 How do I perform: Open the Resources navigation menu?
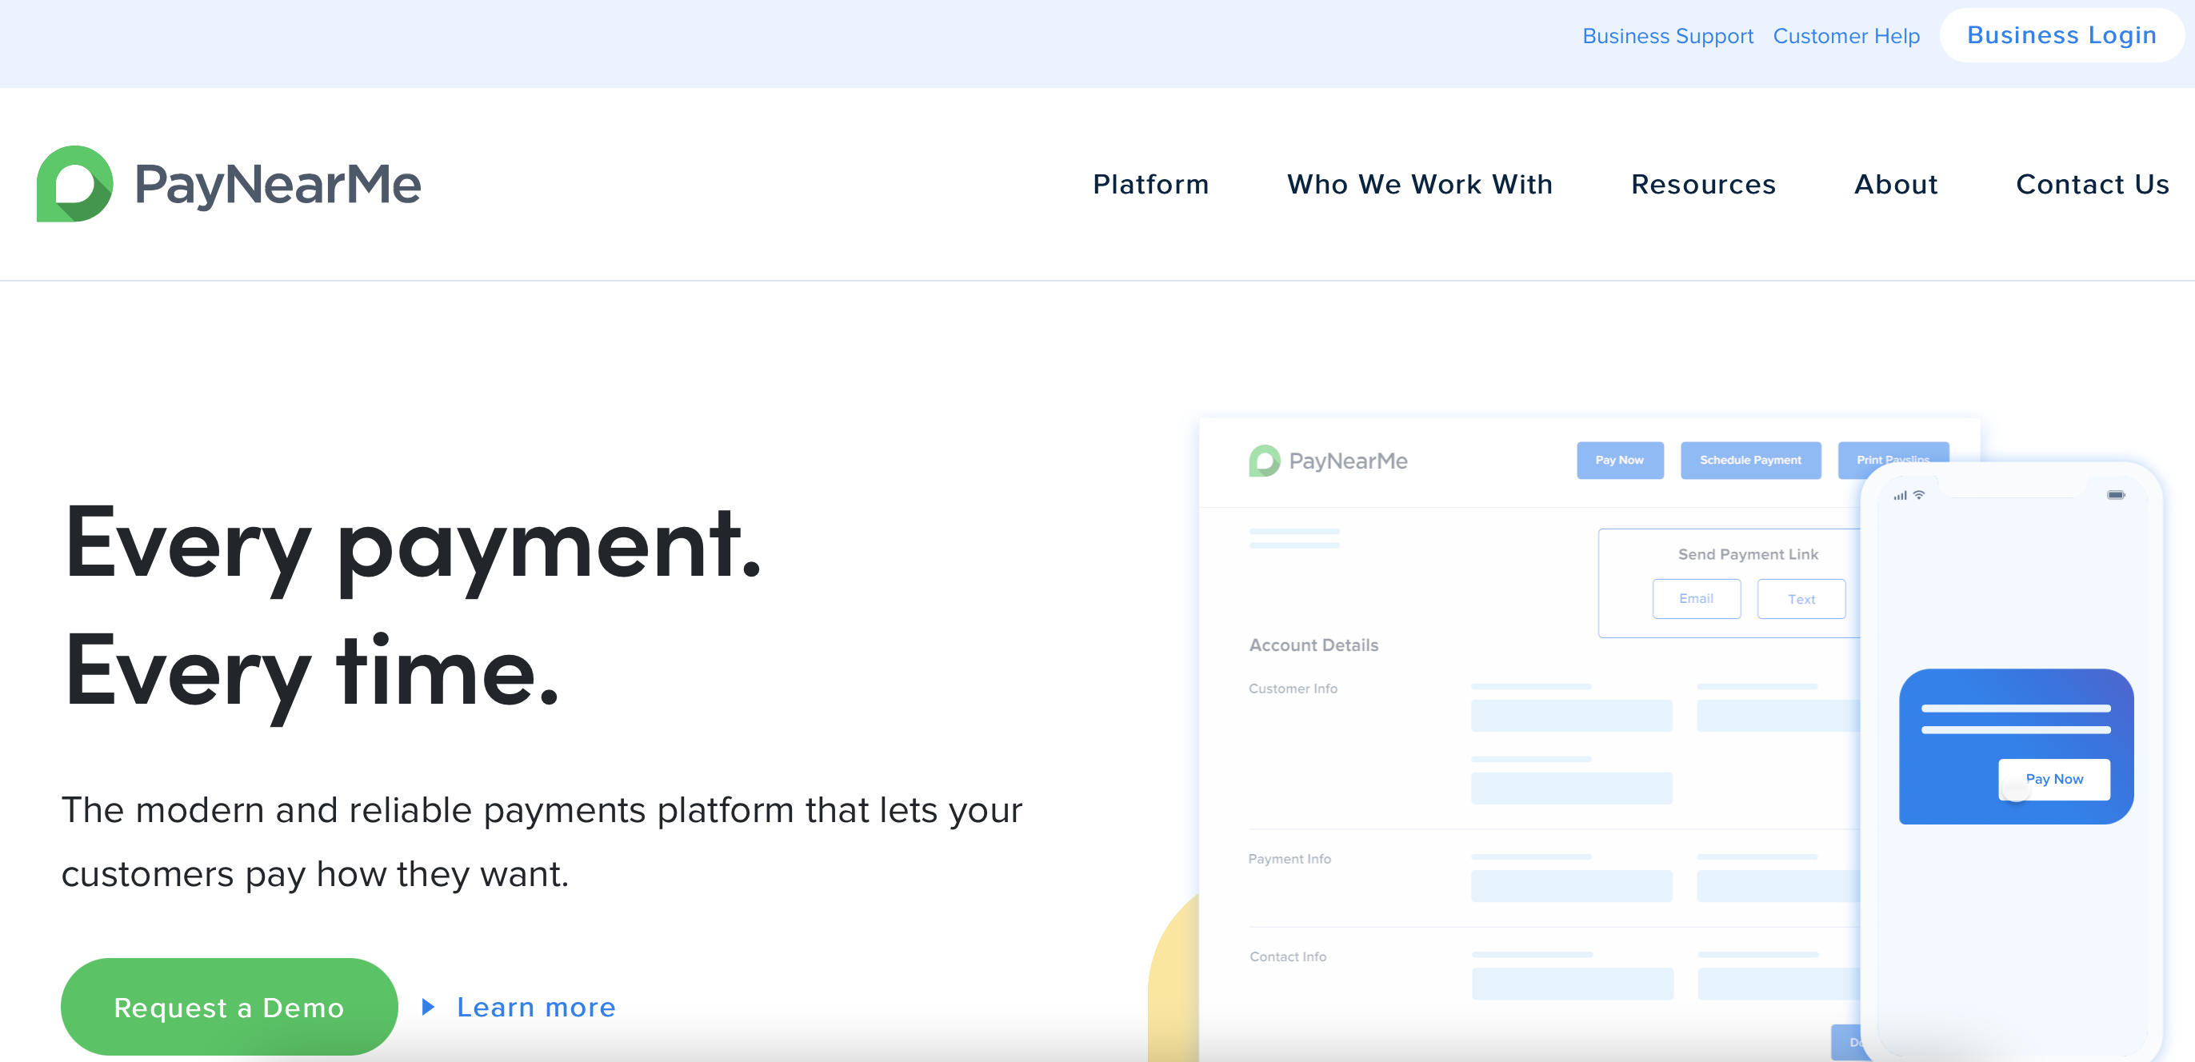(1702, 184)
